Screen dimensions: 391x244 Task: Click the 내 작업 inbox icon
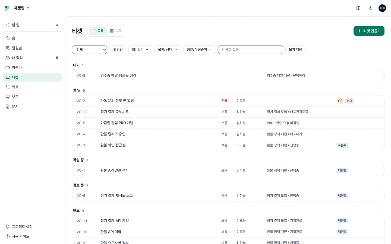(8, 58)
